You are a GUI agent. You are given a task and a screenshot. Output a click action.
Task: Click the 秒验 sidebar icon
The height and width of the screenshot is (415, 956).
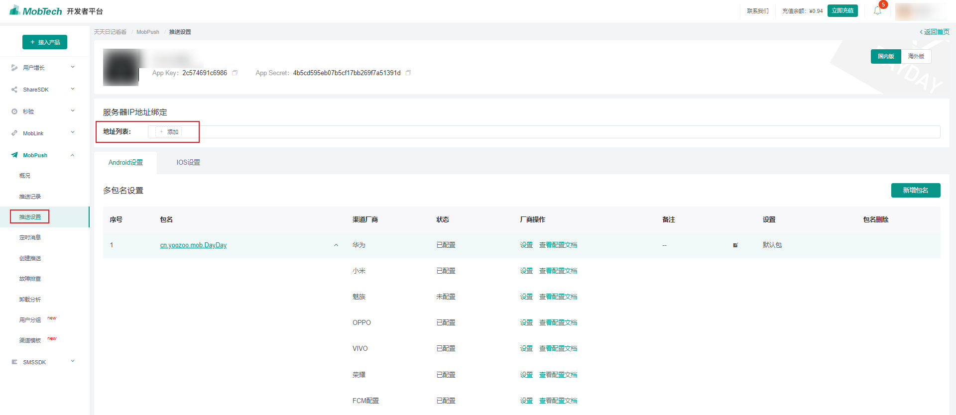14,111
